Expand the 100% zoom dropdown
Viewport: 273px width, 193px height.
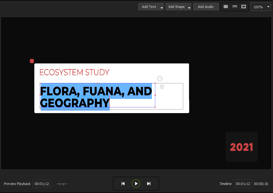268,7
